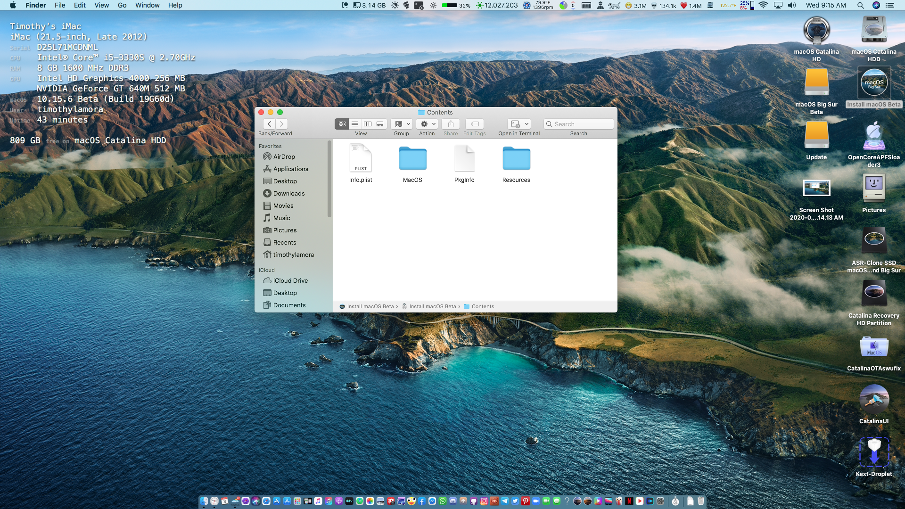The image size is (905, 509).
Task: Open Downloads from the sidebar
Action: coord(288,193)
